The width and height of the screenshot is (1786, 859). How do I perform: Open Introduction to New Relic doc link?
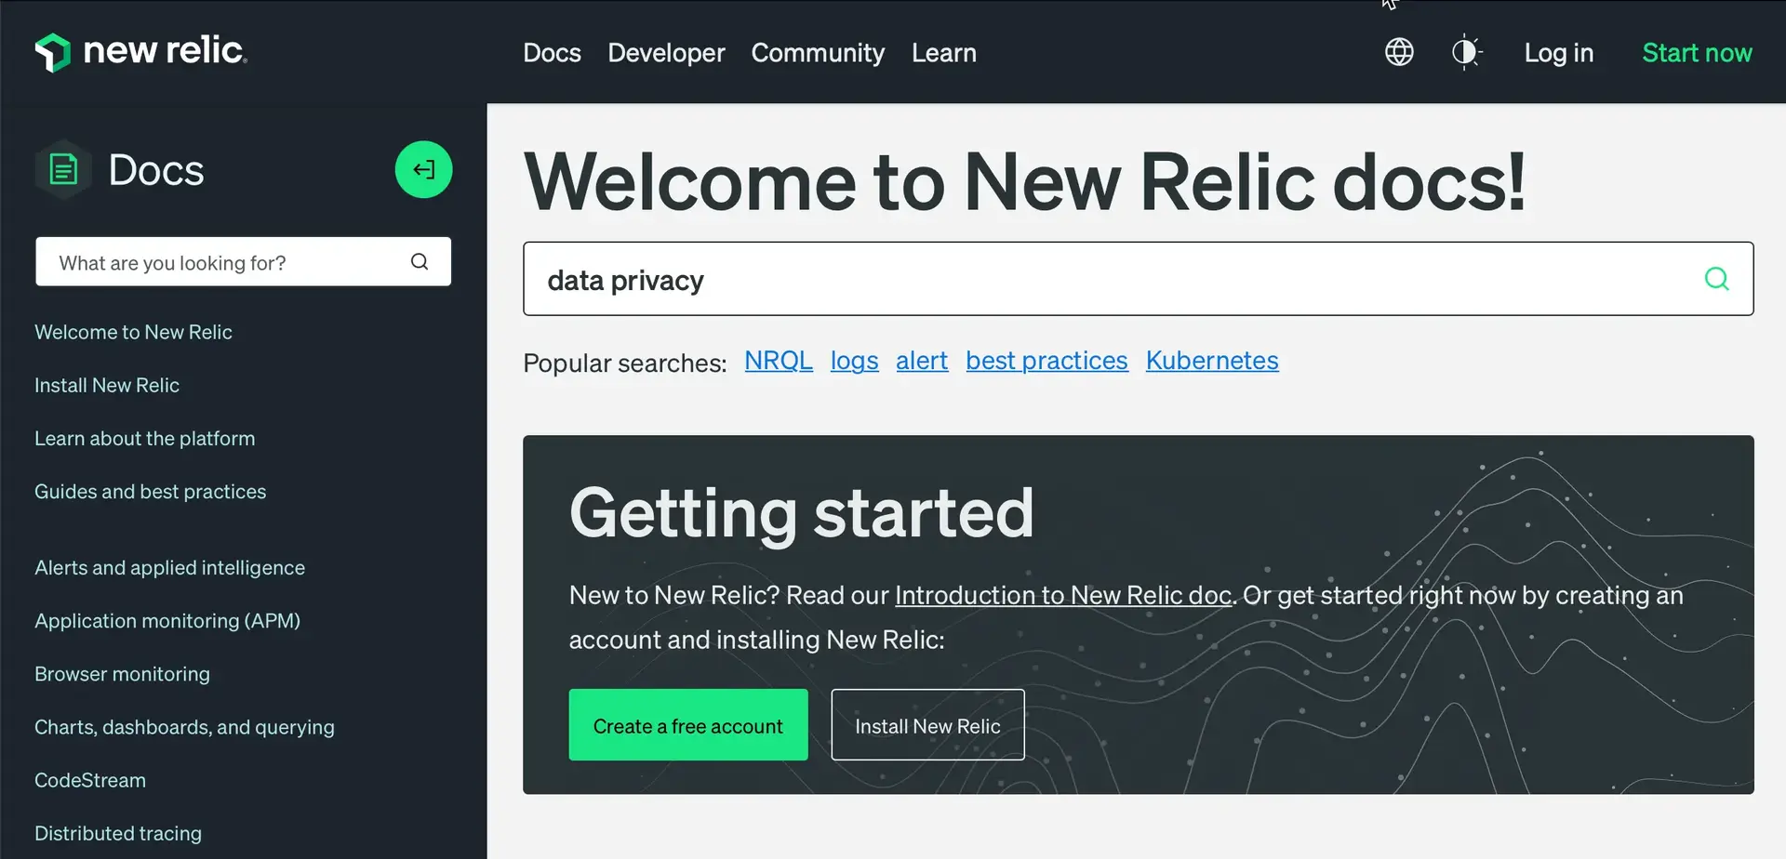click(x=1062, y=595)
